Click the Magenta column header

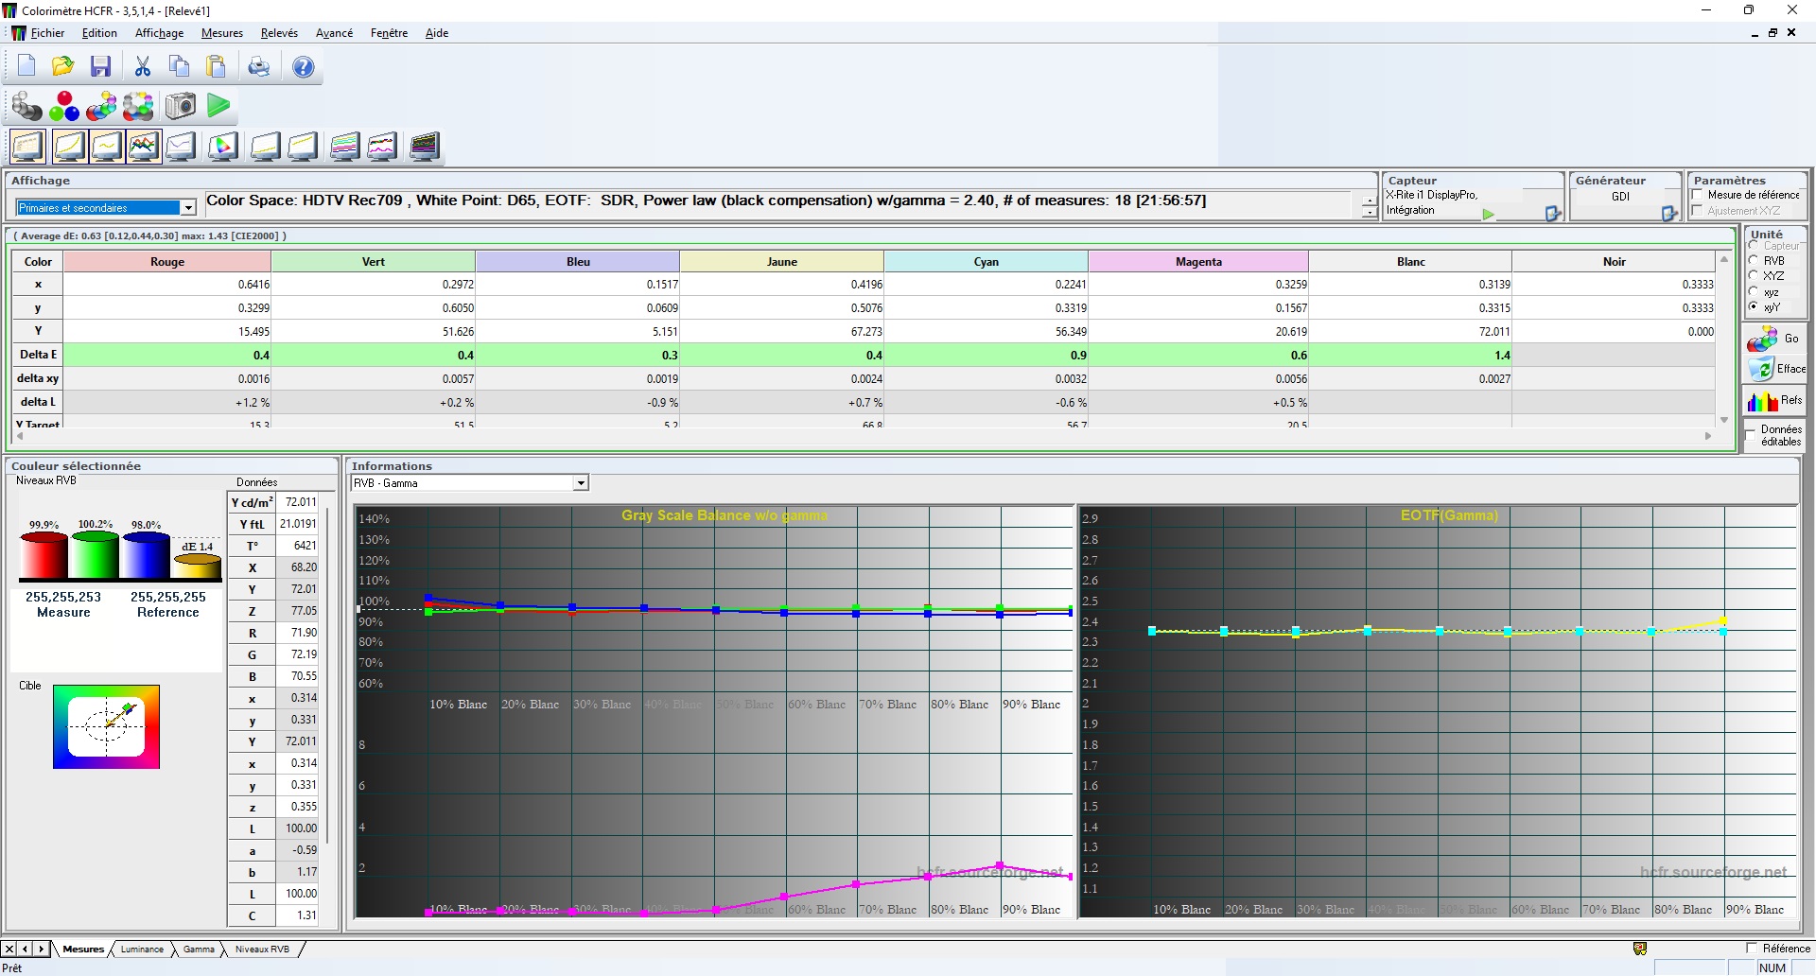pyautogui.click(x=1198, y=262)
